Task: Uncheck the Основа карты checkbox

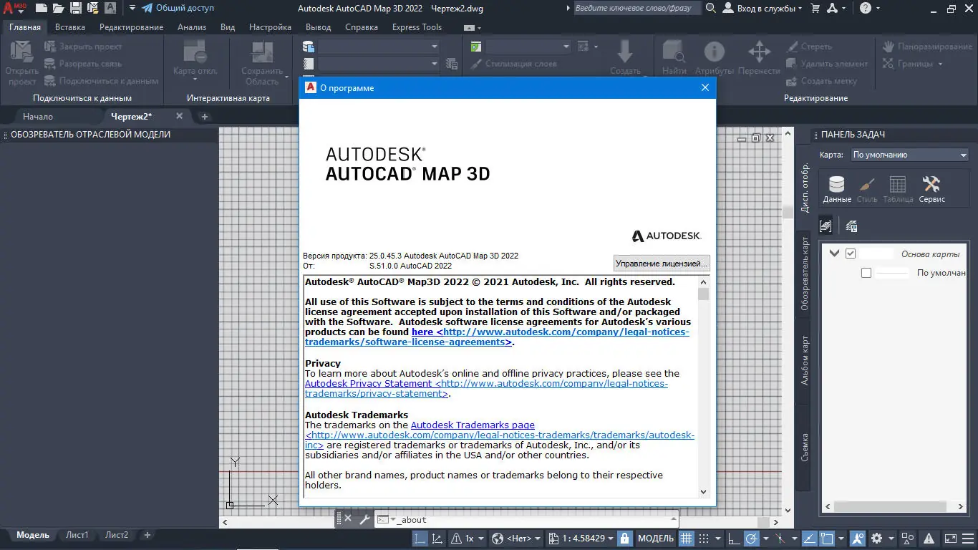Action: click(x=851, y=253)
